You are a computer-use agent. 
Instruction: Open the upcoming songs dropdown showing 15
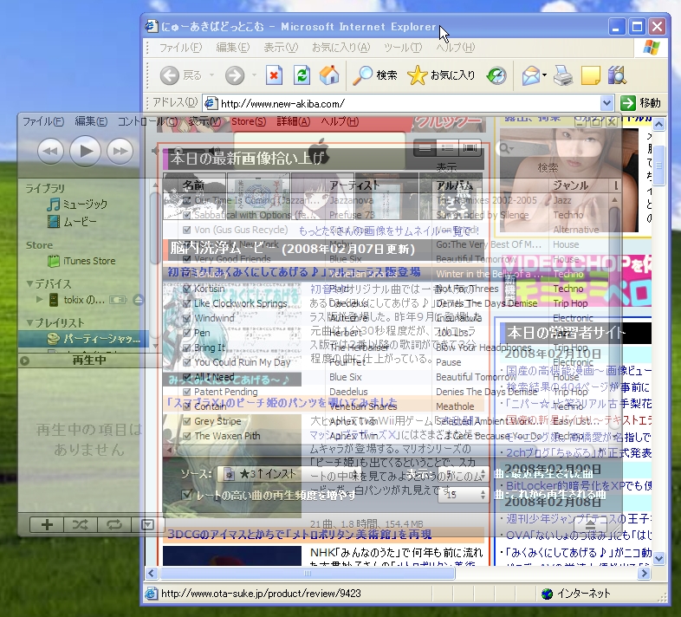(463, 495)
